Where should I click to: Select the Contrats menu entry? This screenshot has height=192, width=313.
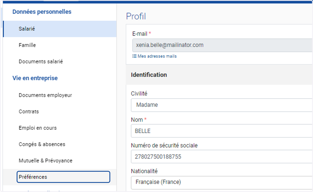pos(60,112)
